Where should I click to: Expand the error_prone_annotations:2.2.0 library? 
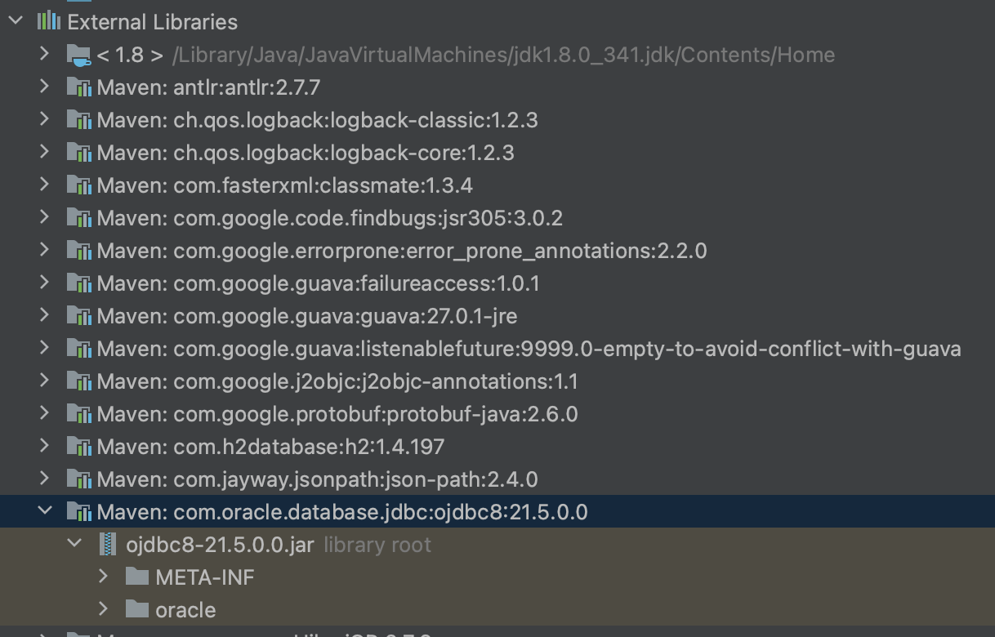45,250
